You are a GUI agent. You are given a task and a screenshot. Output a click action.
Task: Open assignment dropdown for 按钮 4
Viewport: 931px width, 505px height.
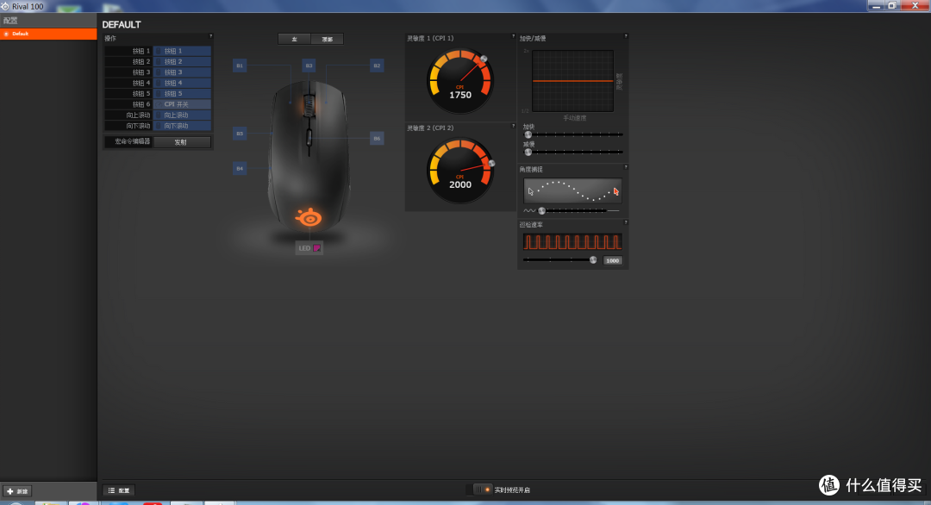(182, 83)
